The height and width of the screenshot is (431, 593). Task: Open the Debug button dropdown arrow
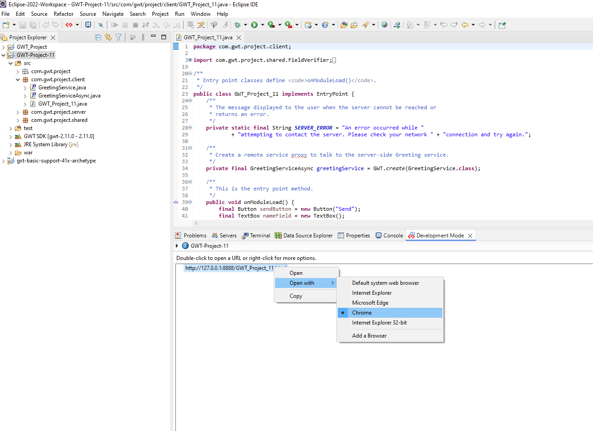click(x=245, y=25)
